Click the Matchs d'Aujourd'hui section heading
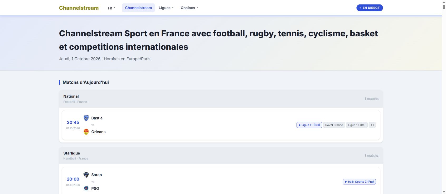 pyautogui.click(x=86, y=82)
